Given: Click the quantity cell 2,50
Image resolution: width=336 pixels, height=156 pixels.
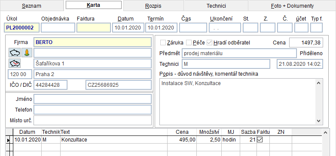Looking at the screenshot, I should tap(209, 140).
